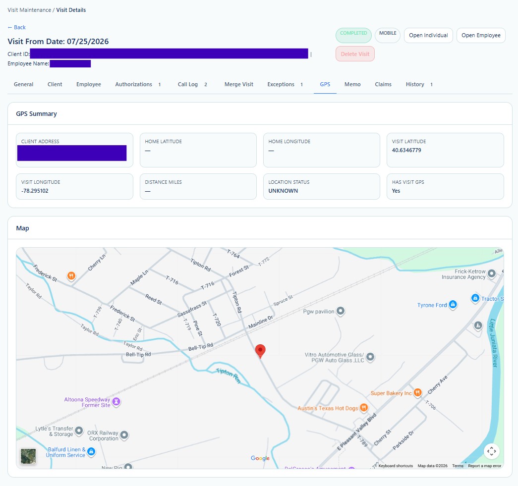The image size is (518, 486).
Task: Click the visit longitude value -78.295102
Action: coord(35,191)
